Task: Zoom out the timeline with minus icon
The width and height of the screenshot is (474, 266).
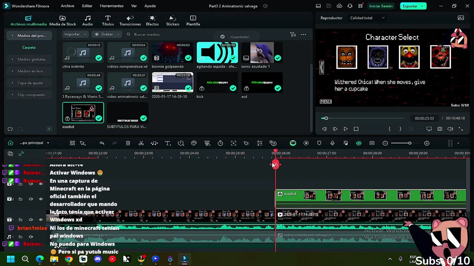Action: [385, 143]
